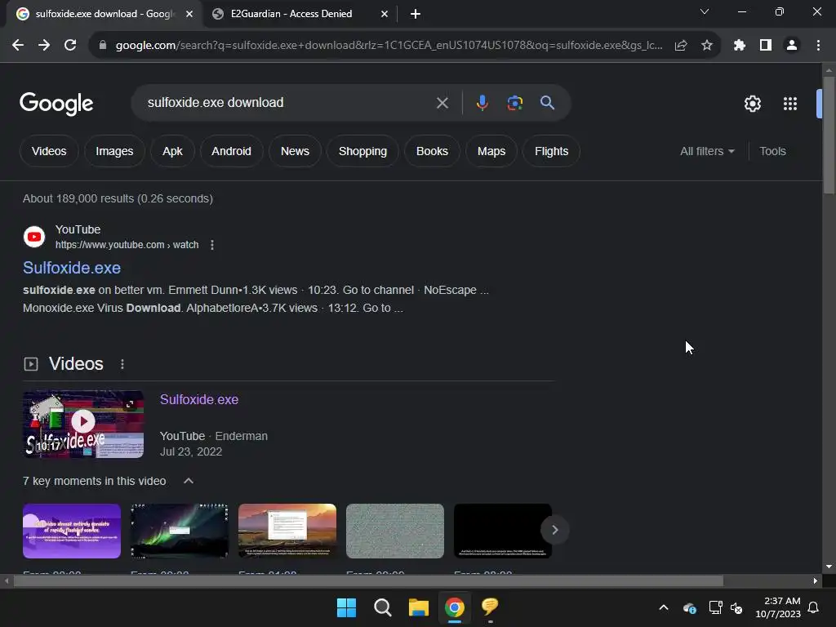
Task: Open the static noise key moment thumbnail
Action: (x=395, y=531)
